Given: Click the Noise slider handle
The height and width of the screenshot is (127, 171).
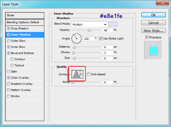Looking at the screenshot, I should pyautogui.click(x=73, y=82).
